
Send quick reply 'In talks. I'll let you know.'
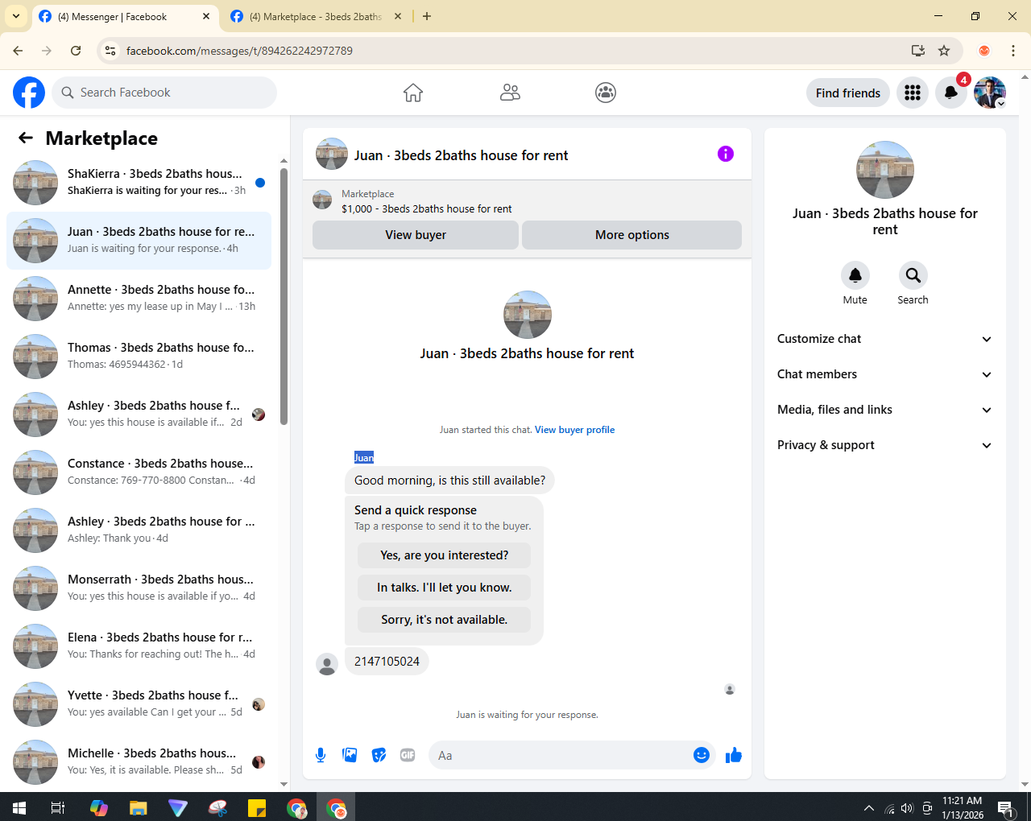pyautogui.click(x=445, y=588)
